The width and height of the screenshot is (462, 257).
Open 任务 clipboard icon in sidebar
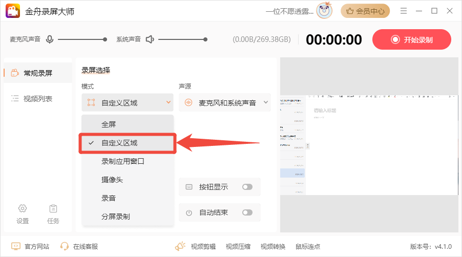[53, 208]
